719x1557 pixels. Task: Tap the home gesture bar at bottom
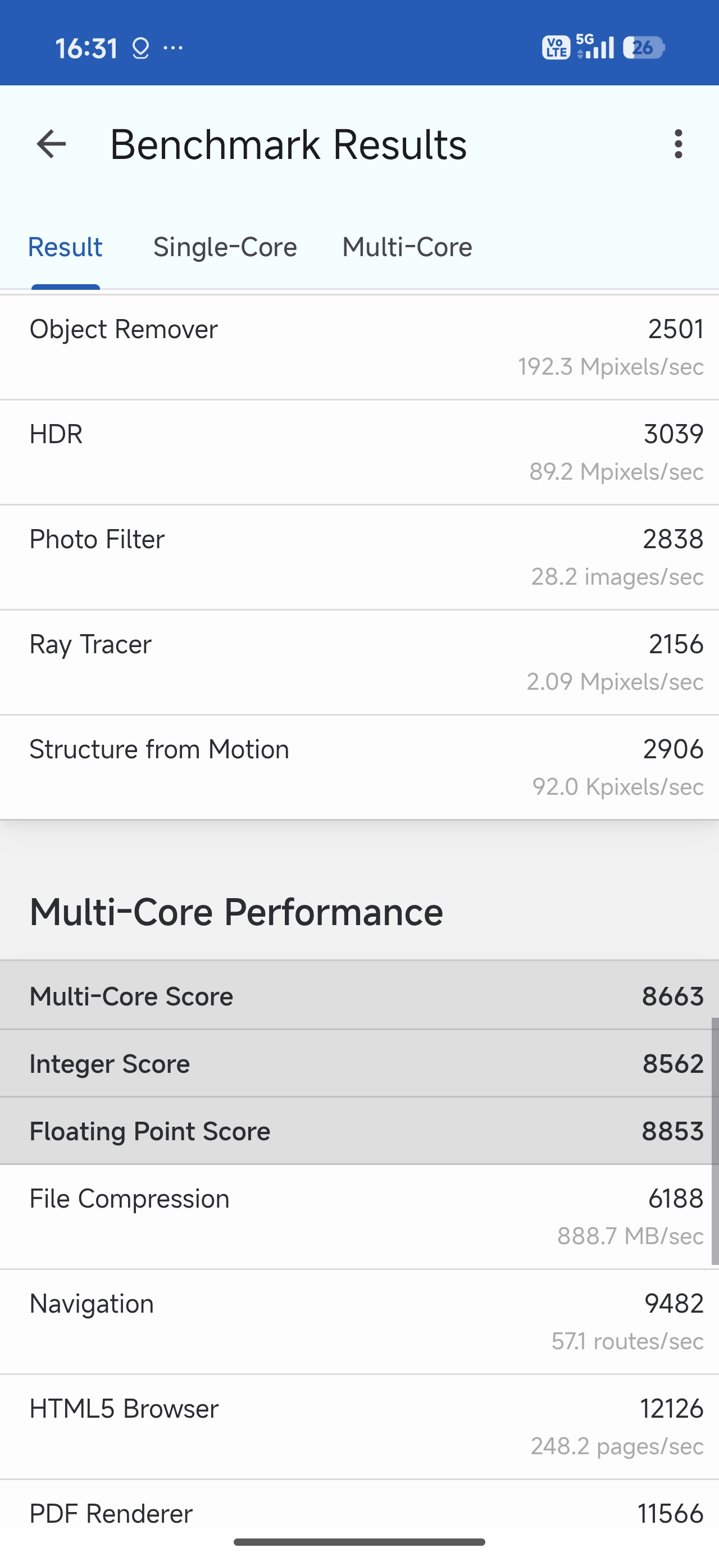click(x=359, y=1542)
